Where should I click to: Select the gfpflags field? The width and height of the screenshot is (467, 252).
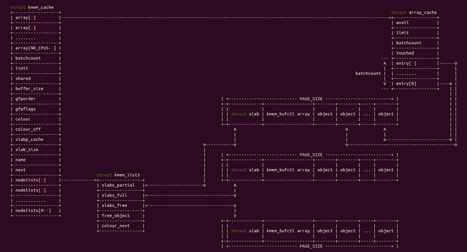[25, 109]
